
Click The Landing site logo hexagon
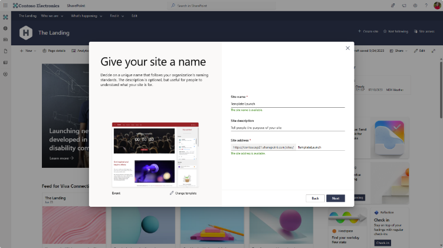coord(26,33)
